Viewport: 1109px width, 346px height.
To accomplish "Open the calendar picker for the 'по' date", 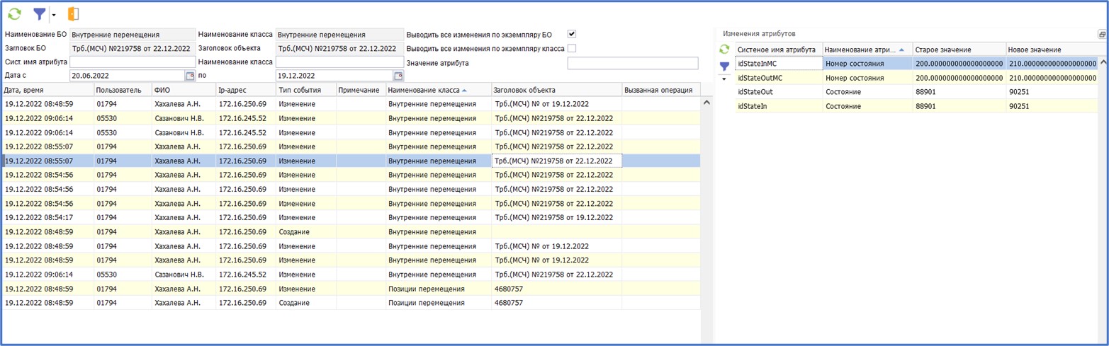I will coord(398,76).
